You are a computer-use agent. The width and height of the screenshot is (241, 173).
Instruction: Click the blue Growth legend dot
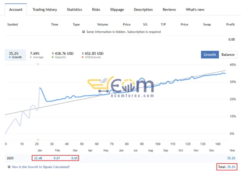[x=9, y=57]
